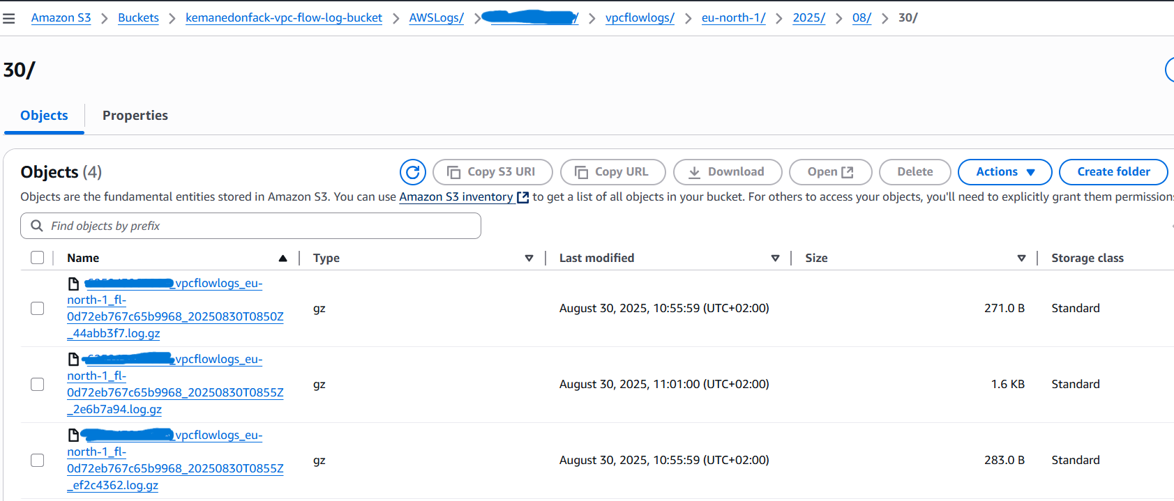Open kemanedonfack-vpc-flow-log-bucket breadcrumb
The height and width of the screenshot is (501, 1174).
coord(284,18)
